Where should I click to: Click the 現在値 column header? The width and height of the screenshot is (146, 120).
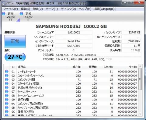pyautogui.click(x=74, y=67)
